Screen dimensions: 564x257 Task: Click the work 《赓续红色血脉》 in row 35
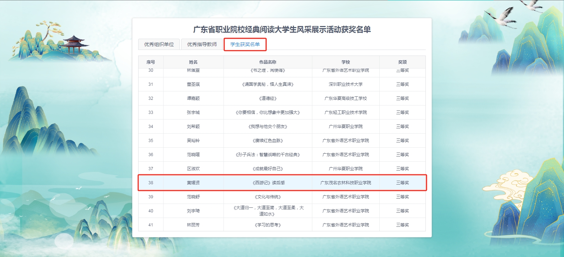(x=268, y=141)
